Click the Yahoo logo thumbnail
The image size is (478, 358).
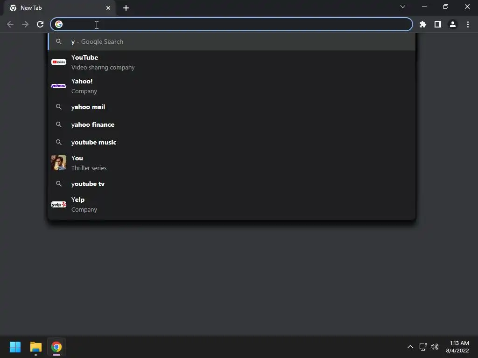click(x=59, y=86)
